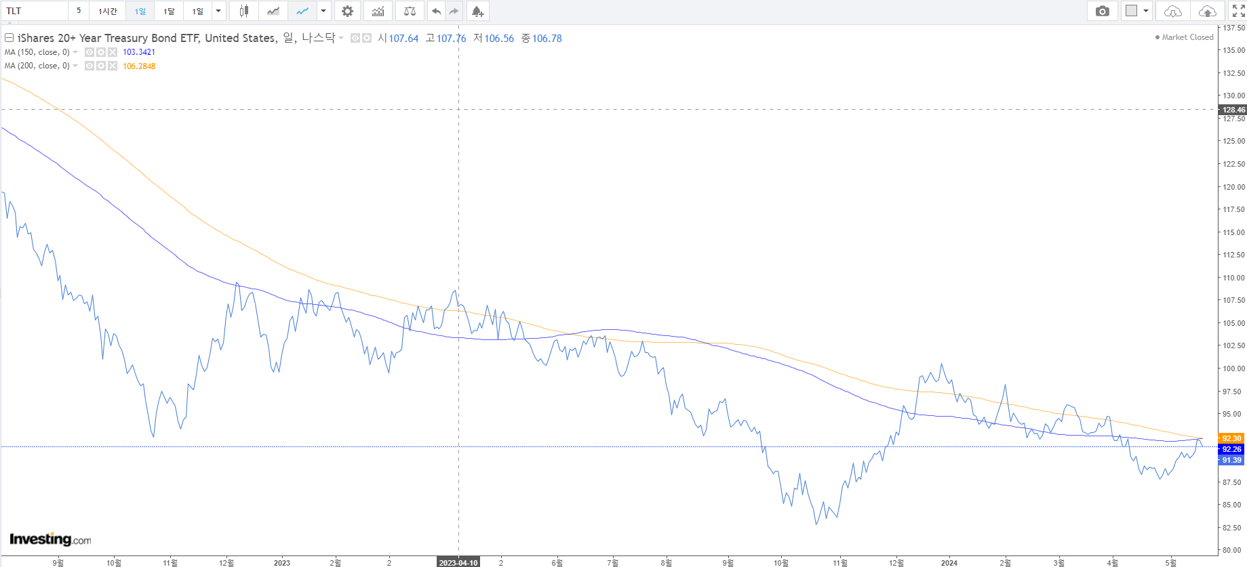Click the 12월 label before 2024
This screenshot has width=1247, height=567.
(896, 563)
